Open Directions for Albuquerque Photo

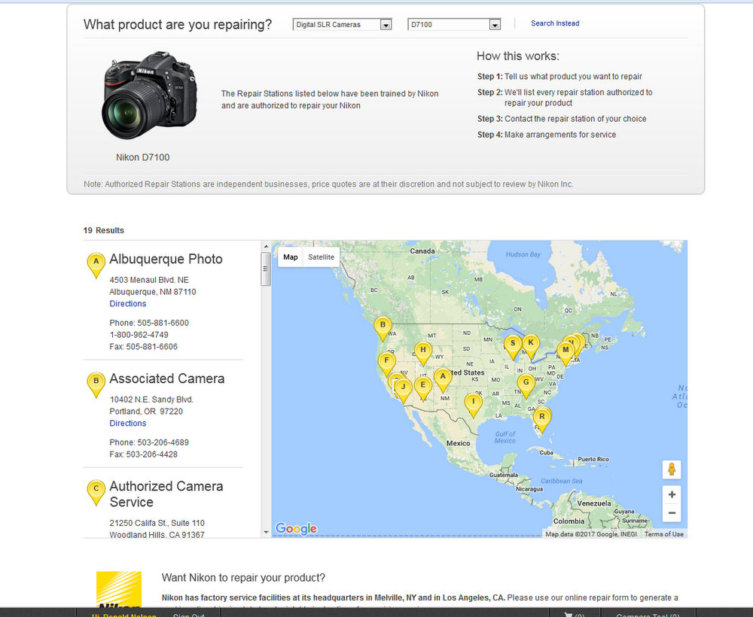[x=128, y=304]
